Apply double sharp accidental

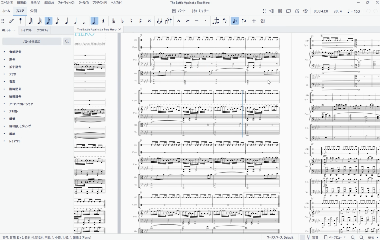pyautogui.click(x=149, y=21)
